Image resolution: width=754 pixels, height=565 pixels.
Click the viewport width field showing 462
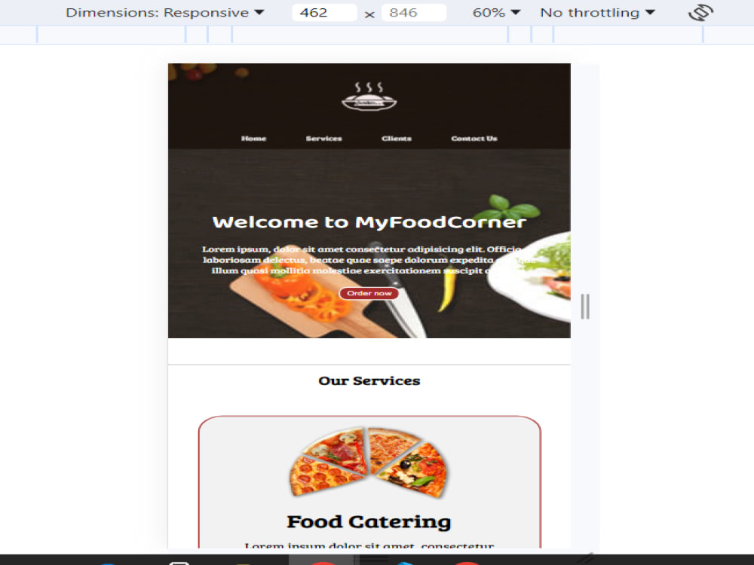click(324, 13)
